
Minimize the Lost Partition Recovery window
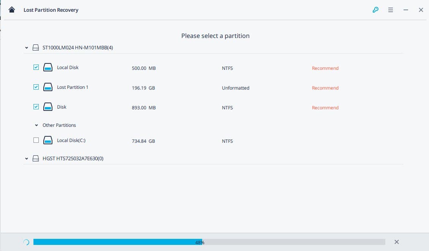click(406, 10)
